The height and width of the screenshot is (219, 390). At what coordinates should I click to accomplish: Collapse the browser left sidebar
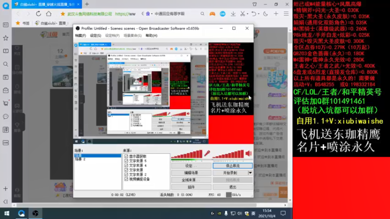5,201
